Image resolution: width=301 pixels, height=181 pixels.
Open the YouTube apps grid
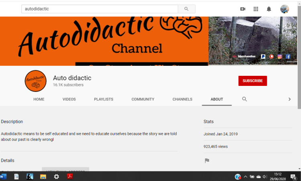click(x=256, y=9)
